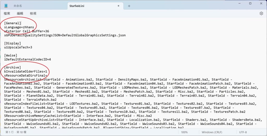Image resolution: width=267 pixels, height=136 pixels.
Task: Place cursor on [General] line
Action: [13, 23]
